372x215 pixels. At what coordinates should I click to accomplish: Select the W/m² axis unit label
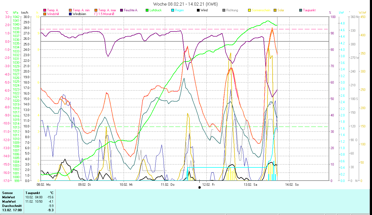(362, 13)
